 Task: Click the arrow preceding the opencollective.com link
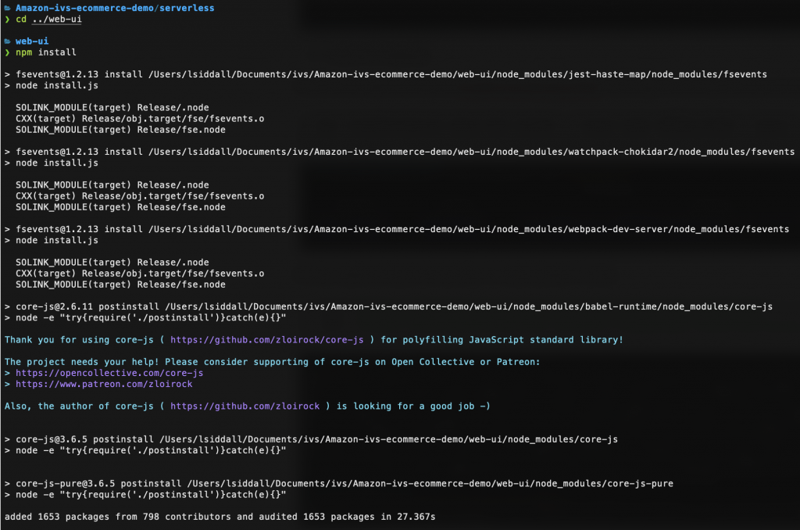pos(7,372)
